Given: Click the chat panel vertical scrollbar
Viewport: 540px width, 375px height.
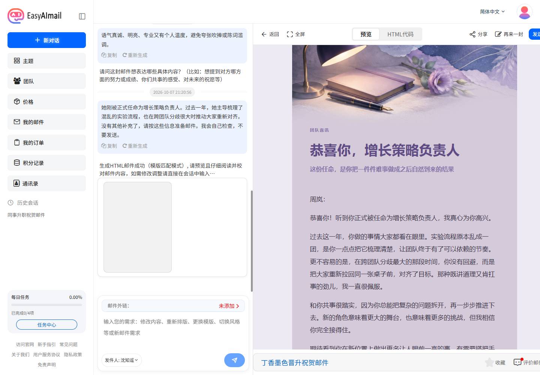Looking at the screenshot, I should tap(252, 241).
